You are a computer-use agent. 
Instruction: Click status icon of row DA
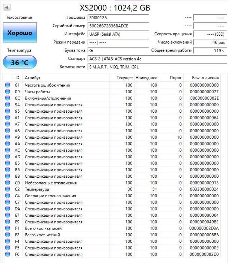(x=8, y=209)
